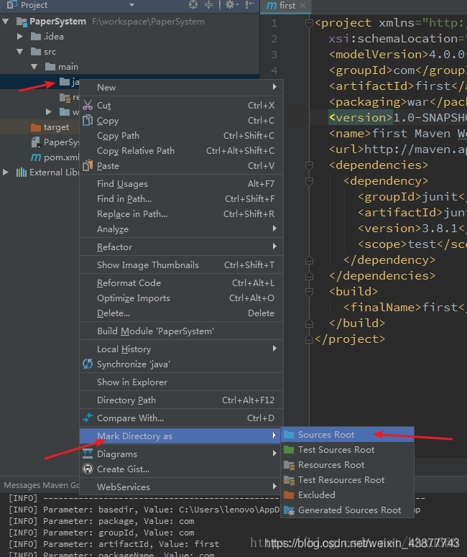Click the orange Excluded folder icon
467x557 pixels.
289,495
